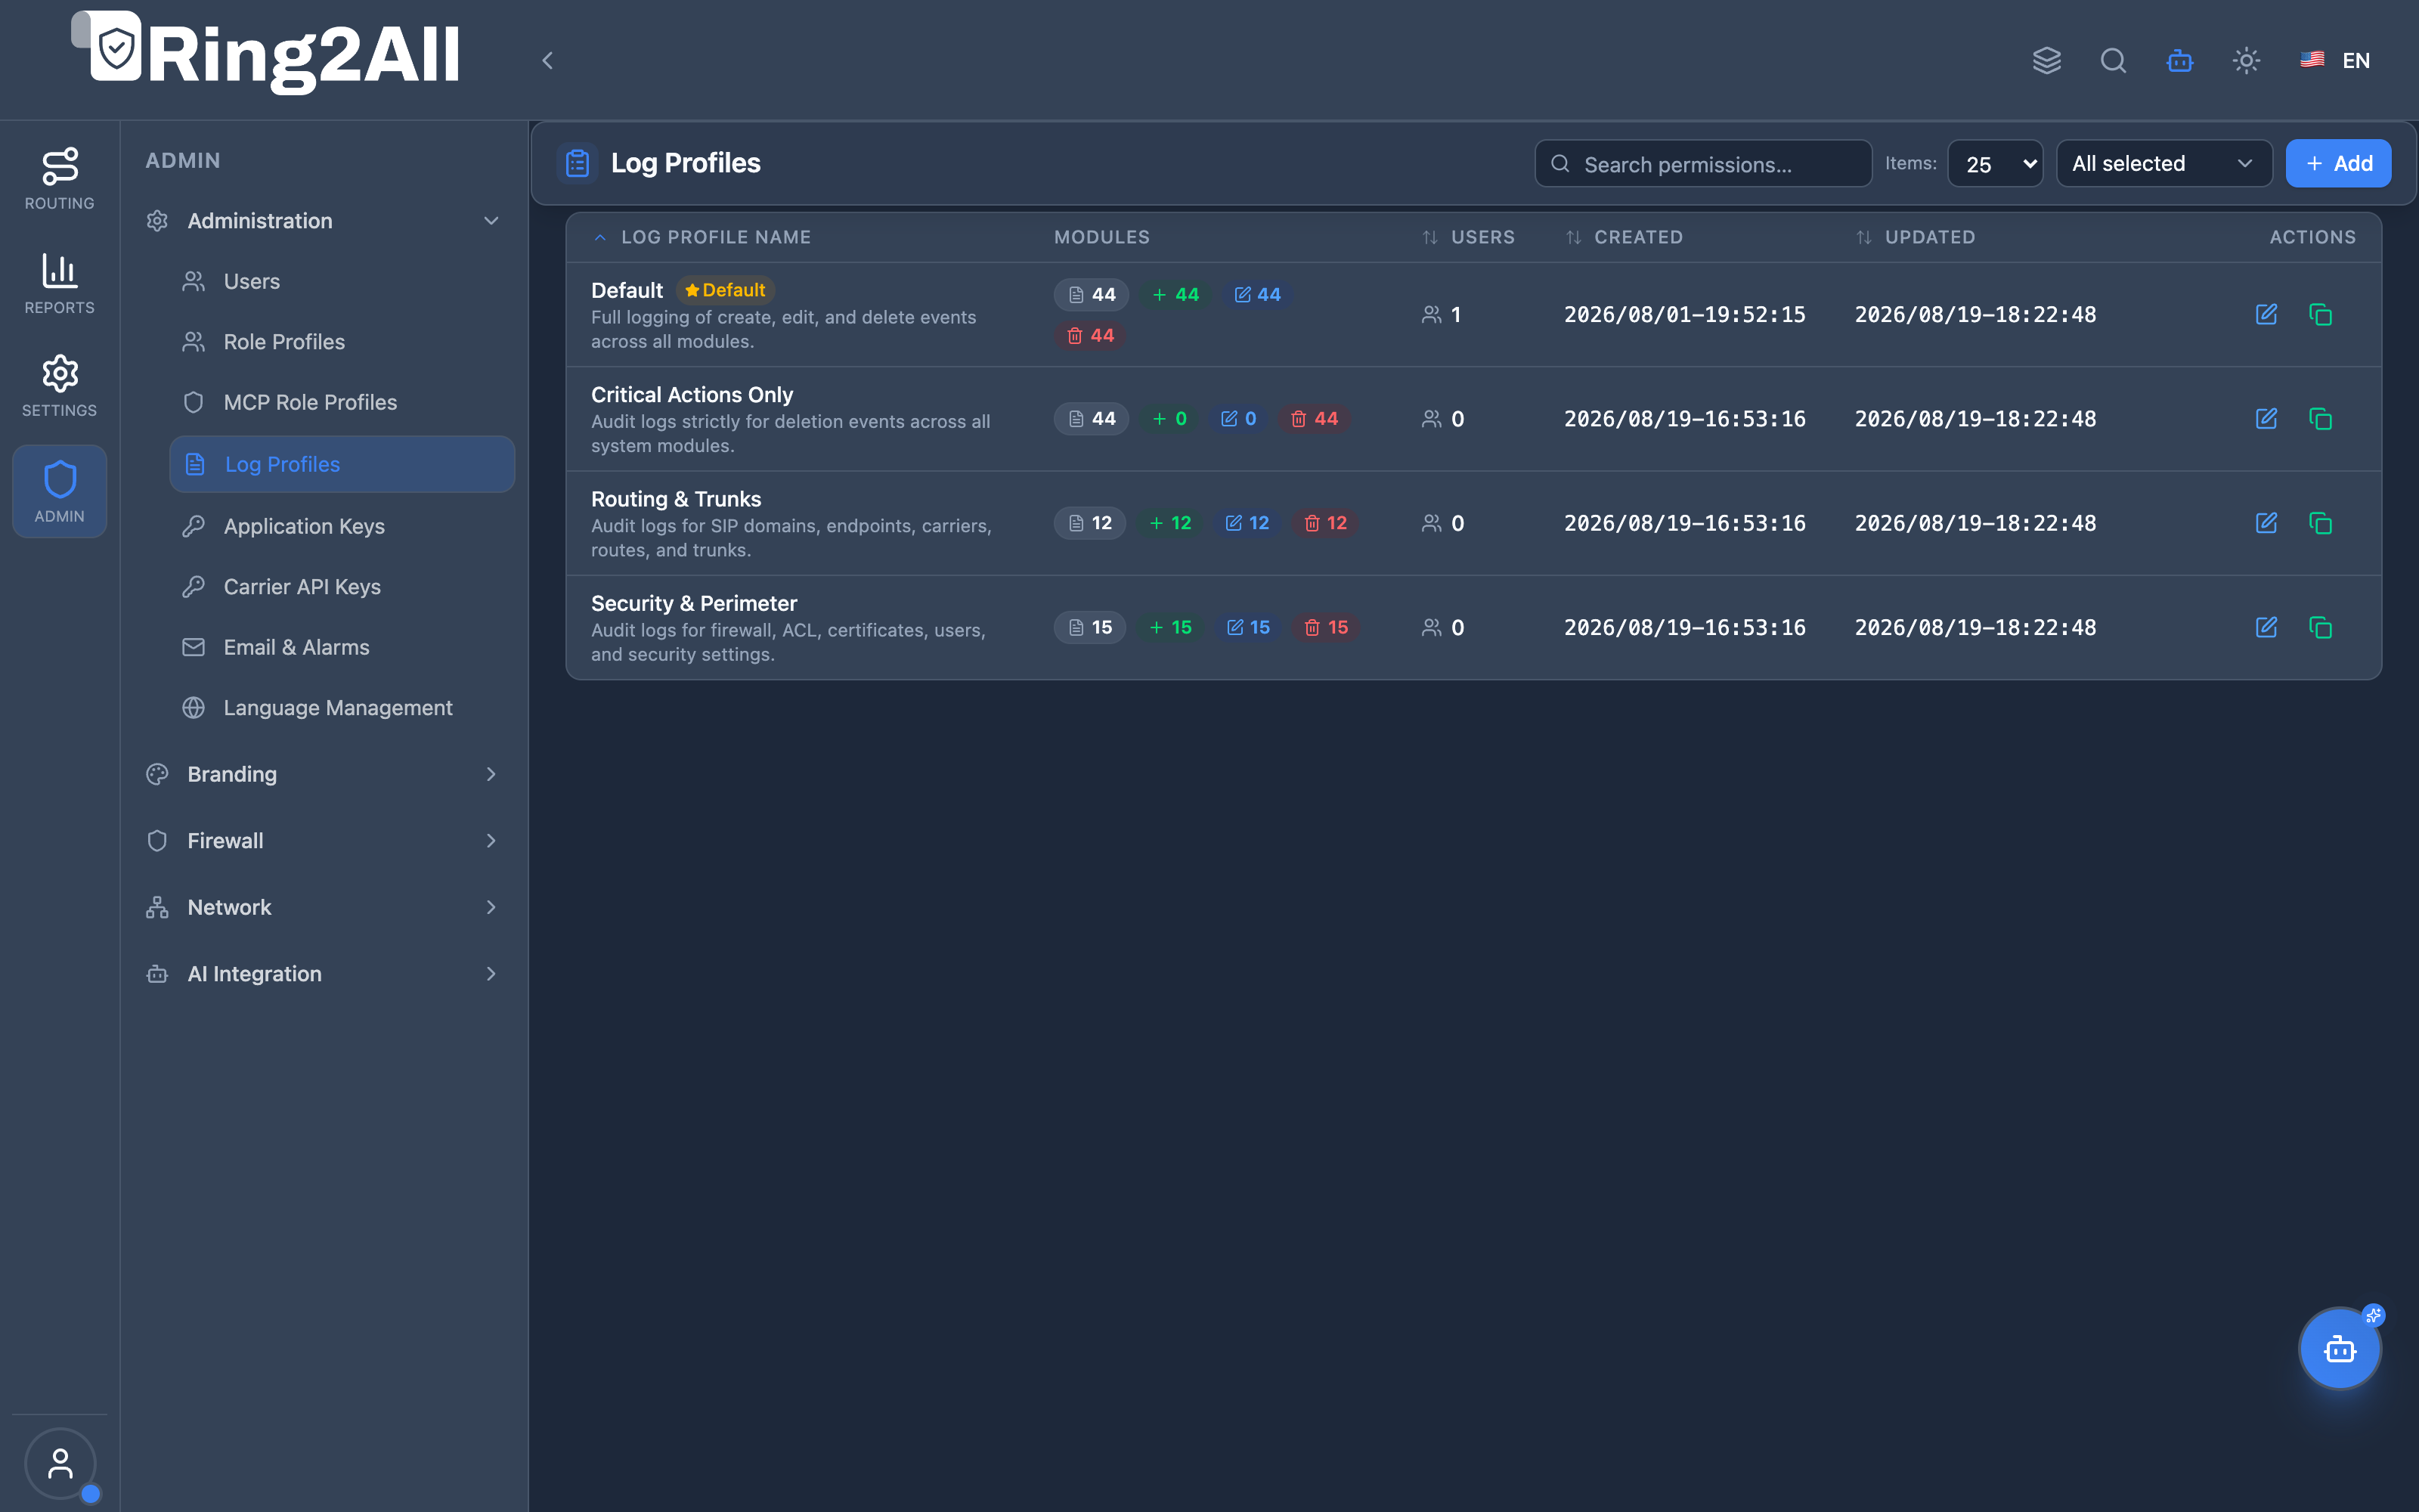Image resolution: width=2419 pixels, height=1512 pixels.
Task: Sort table by Created column
Action: click(1625, 237)
